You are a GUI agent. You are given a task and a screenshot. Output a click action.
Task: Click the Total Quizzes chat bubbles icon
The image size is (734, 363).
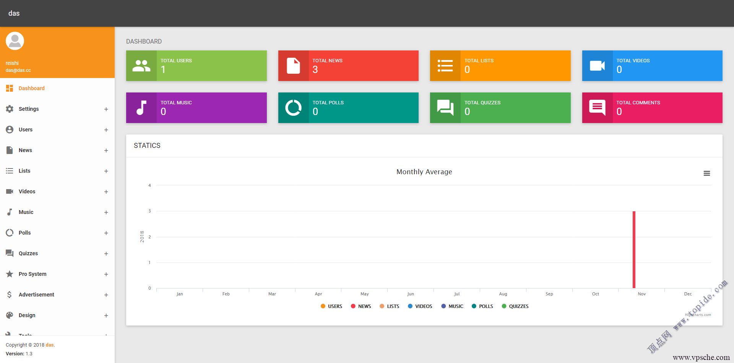(445, 108)
